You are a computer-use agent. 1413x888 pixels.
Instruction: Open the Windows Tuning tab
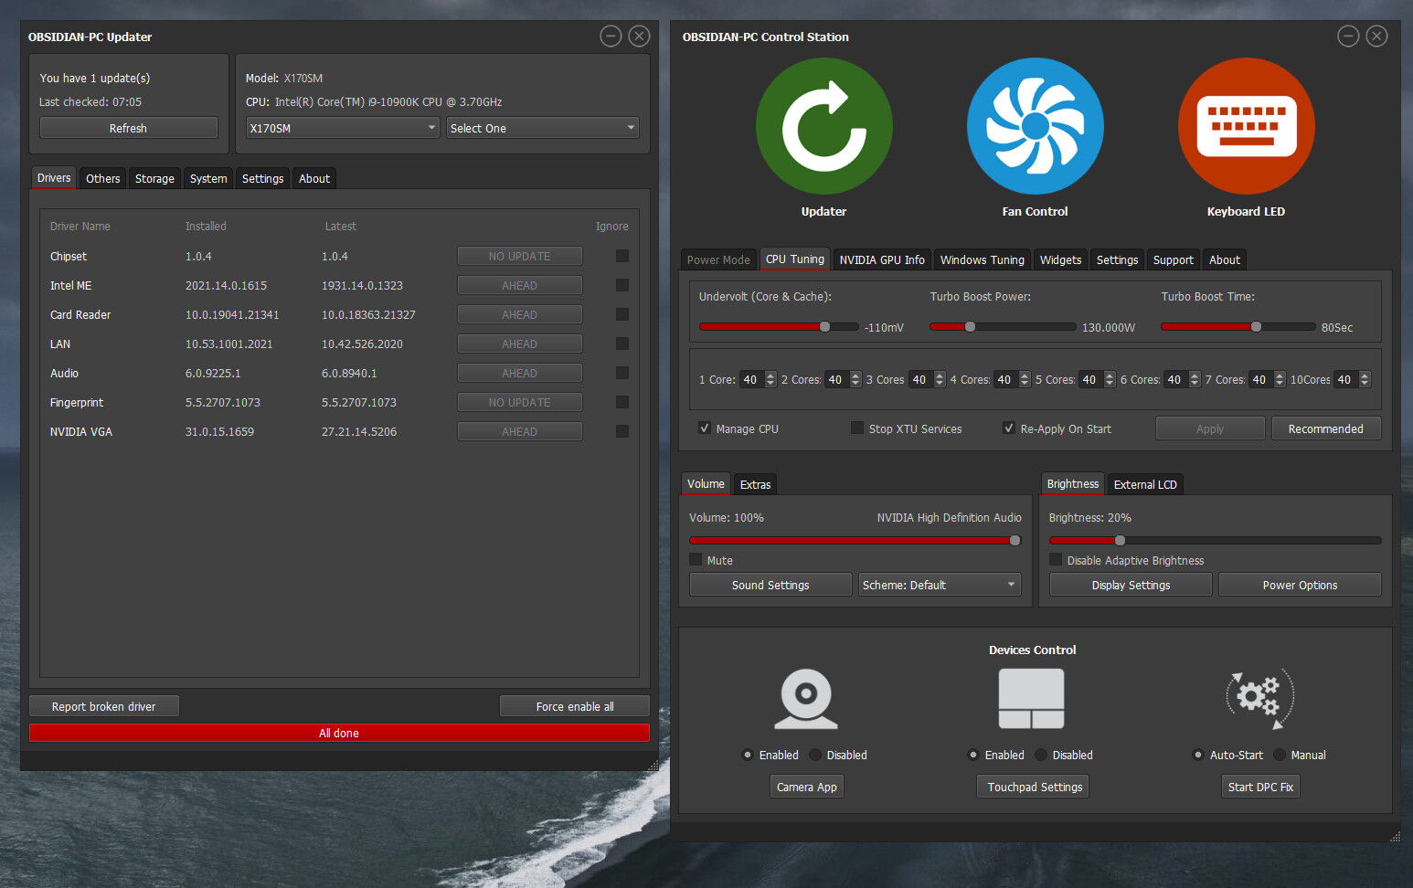point(983,259)
